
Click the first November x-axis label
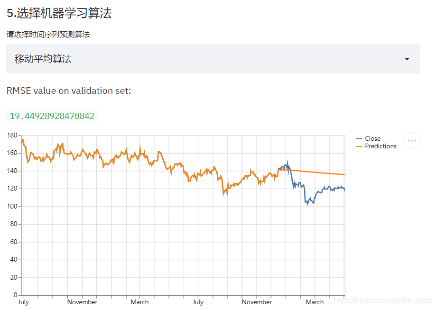(82, 302)
